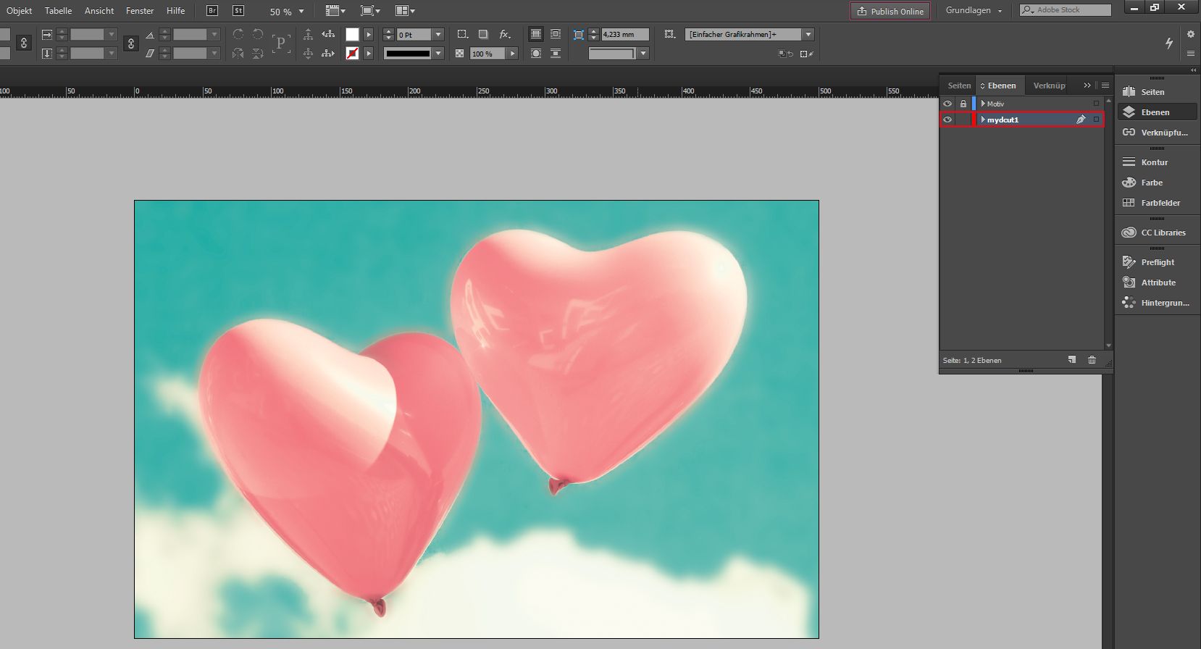The image size is (1201, 649).
Task: Click the white fill color swatch
Action: point(352,34)
